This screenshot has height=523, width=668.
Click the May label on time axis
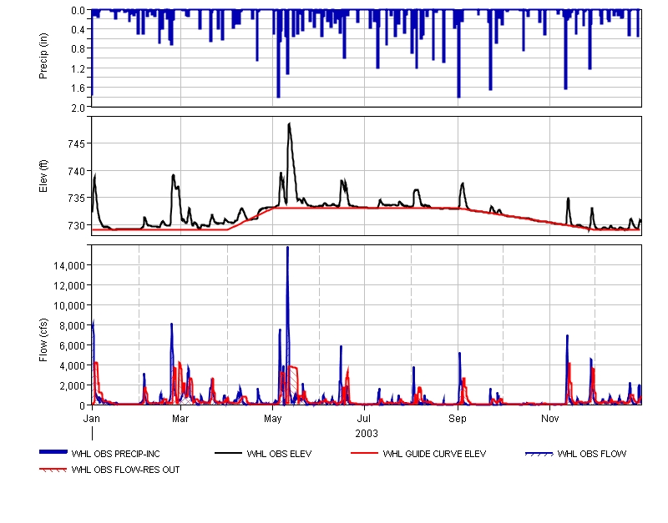[273, 419]
